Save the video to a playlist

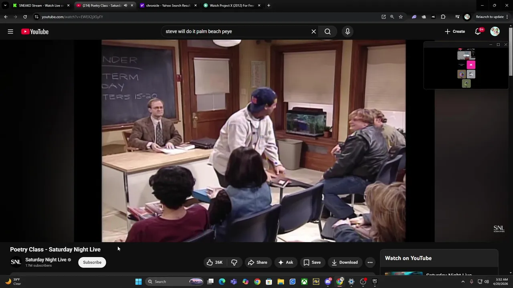click(x=312, y=262)
